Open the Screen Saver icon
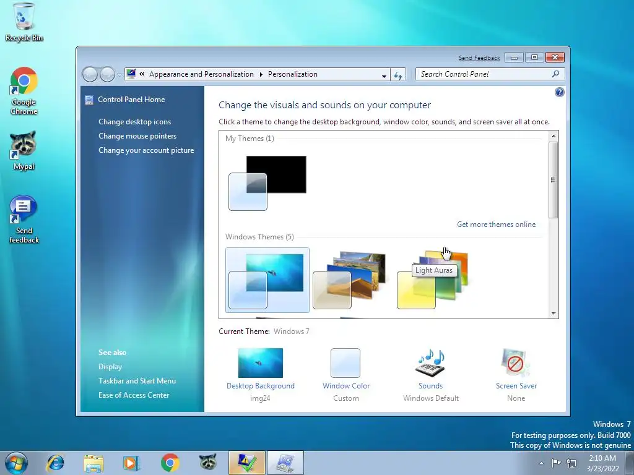 (516, 362)
